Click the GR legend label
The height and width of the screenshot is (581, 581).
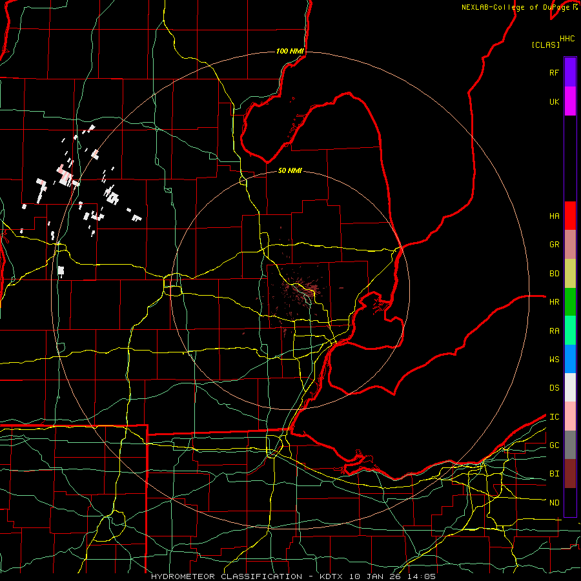(x=554, y=245)
